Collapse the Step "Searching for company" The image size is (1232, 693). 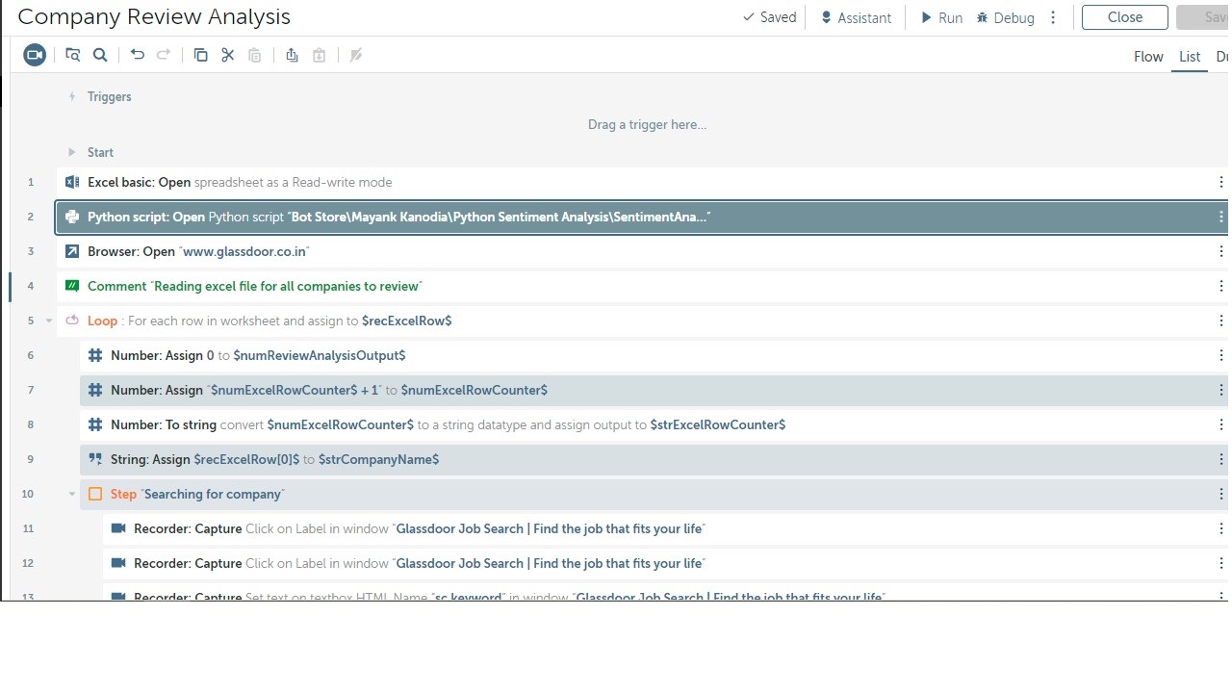tap(72, 494)
